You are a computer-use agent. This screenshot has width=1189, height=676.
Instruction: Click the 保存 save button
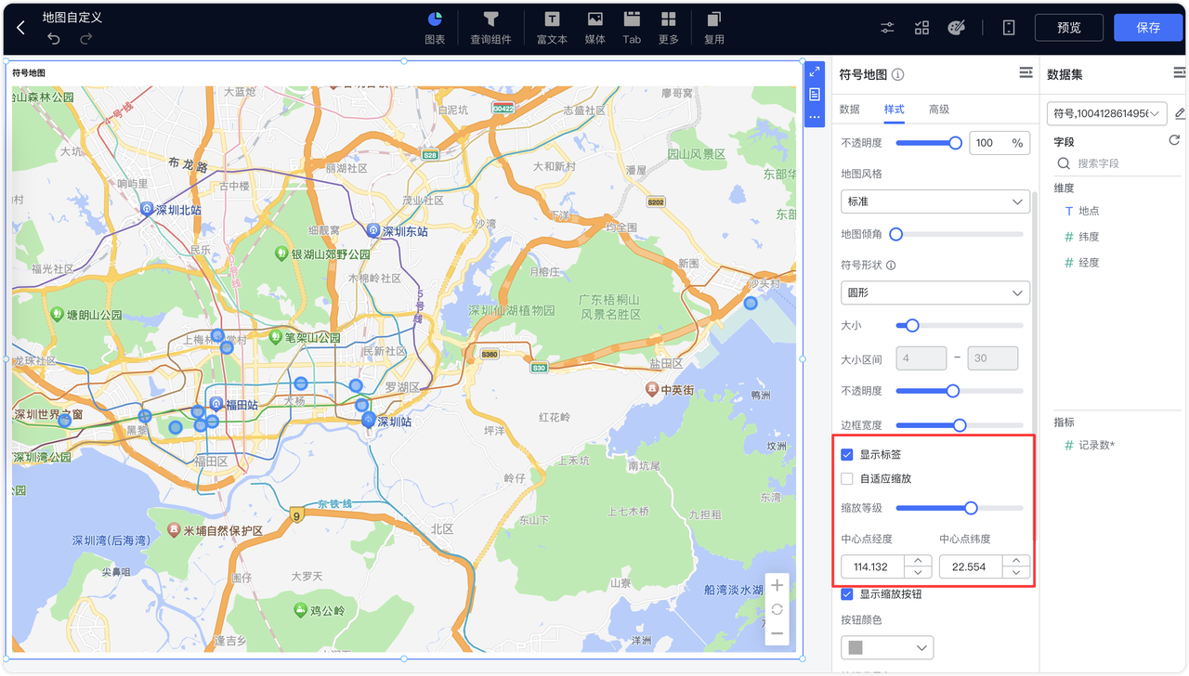[x=1148, y=28]
